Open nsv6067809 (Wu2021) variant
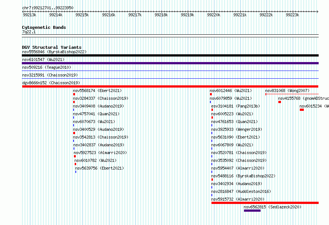329x225 pixels. click(x=232, y=145)
